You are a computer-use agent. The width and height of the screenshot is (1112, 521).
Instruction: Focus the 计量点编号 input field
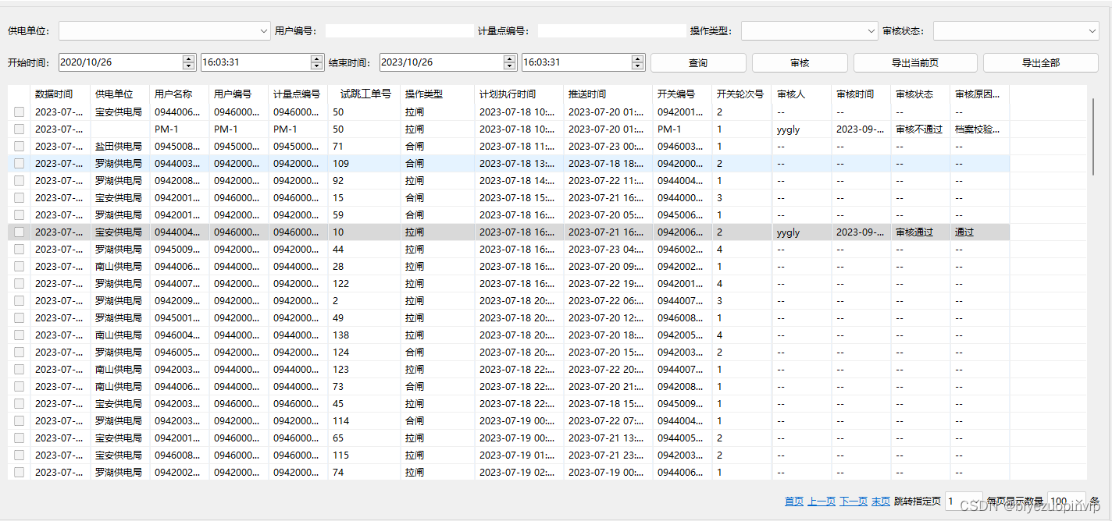click(611, 31)
